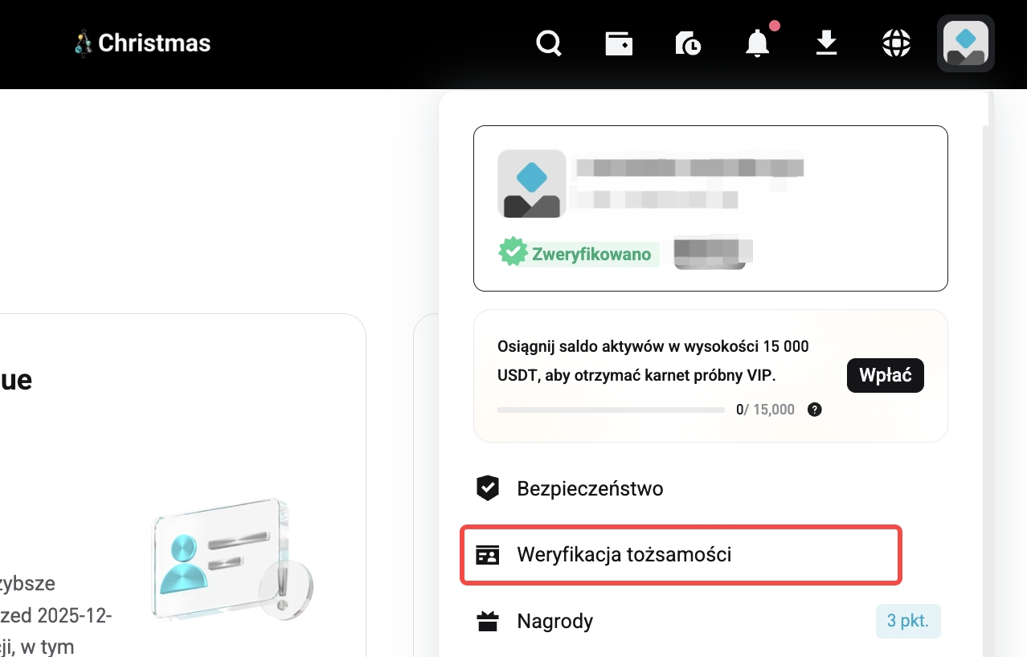Click the Zweryfikowano verification badge

tap(578, 253)
